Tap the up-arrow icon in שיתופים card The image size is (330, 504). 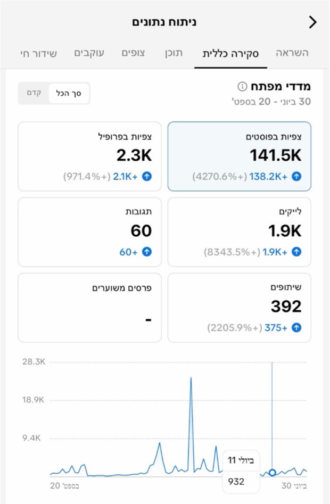pos(296,327)
